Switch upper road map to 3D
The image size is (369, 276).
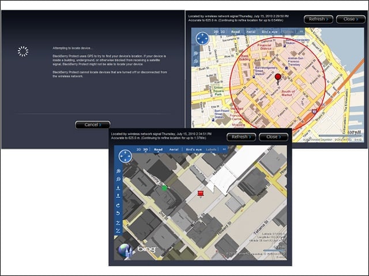[223, 32]
